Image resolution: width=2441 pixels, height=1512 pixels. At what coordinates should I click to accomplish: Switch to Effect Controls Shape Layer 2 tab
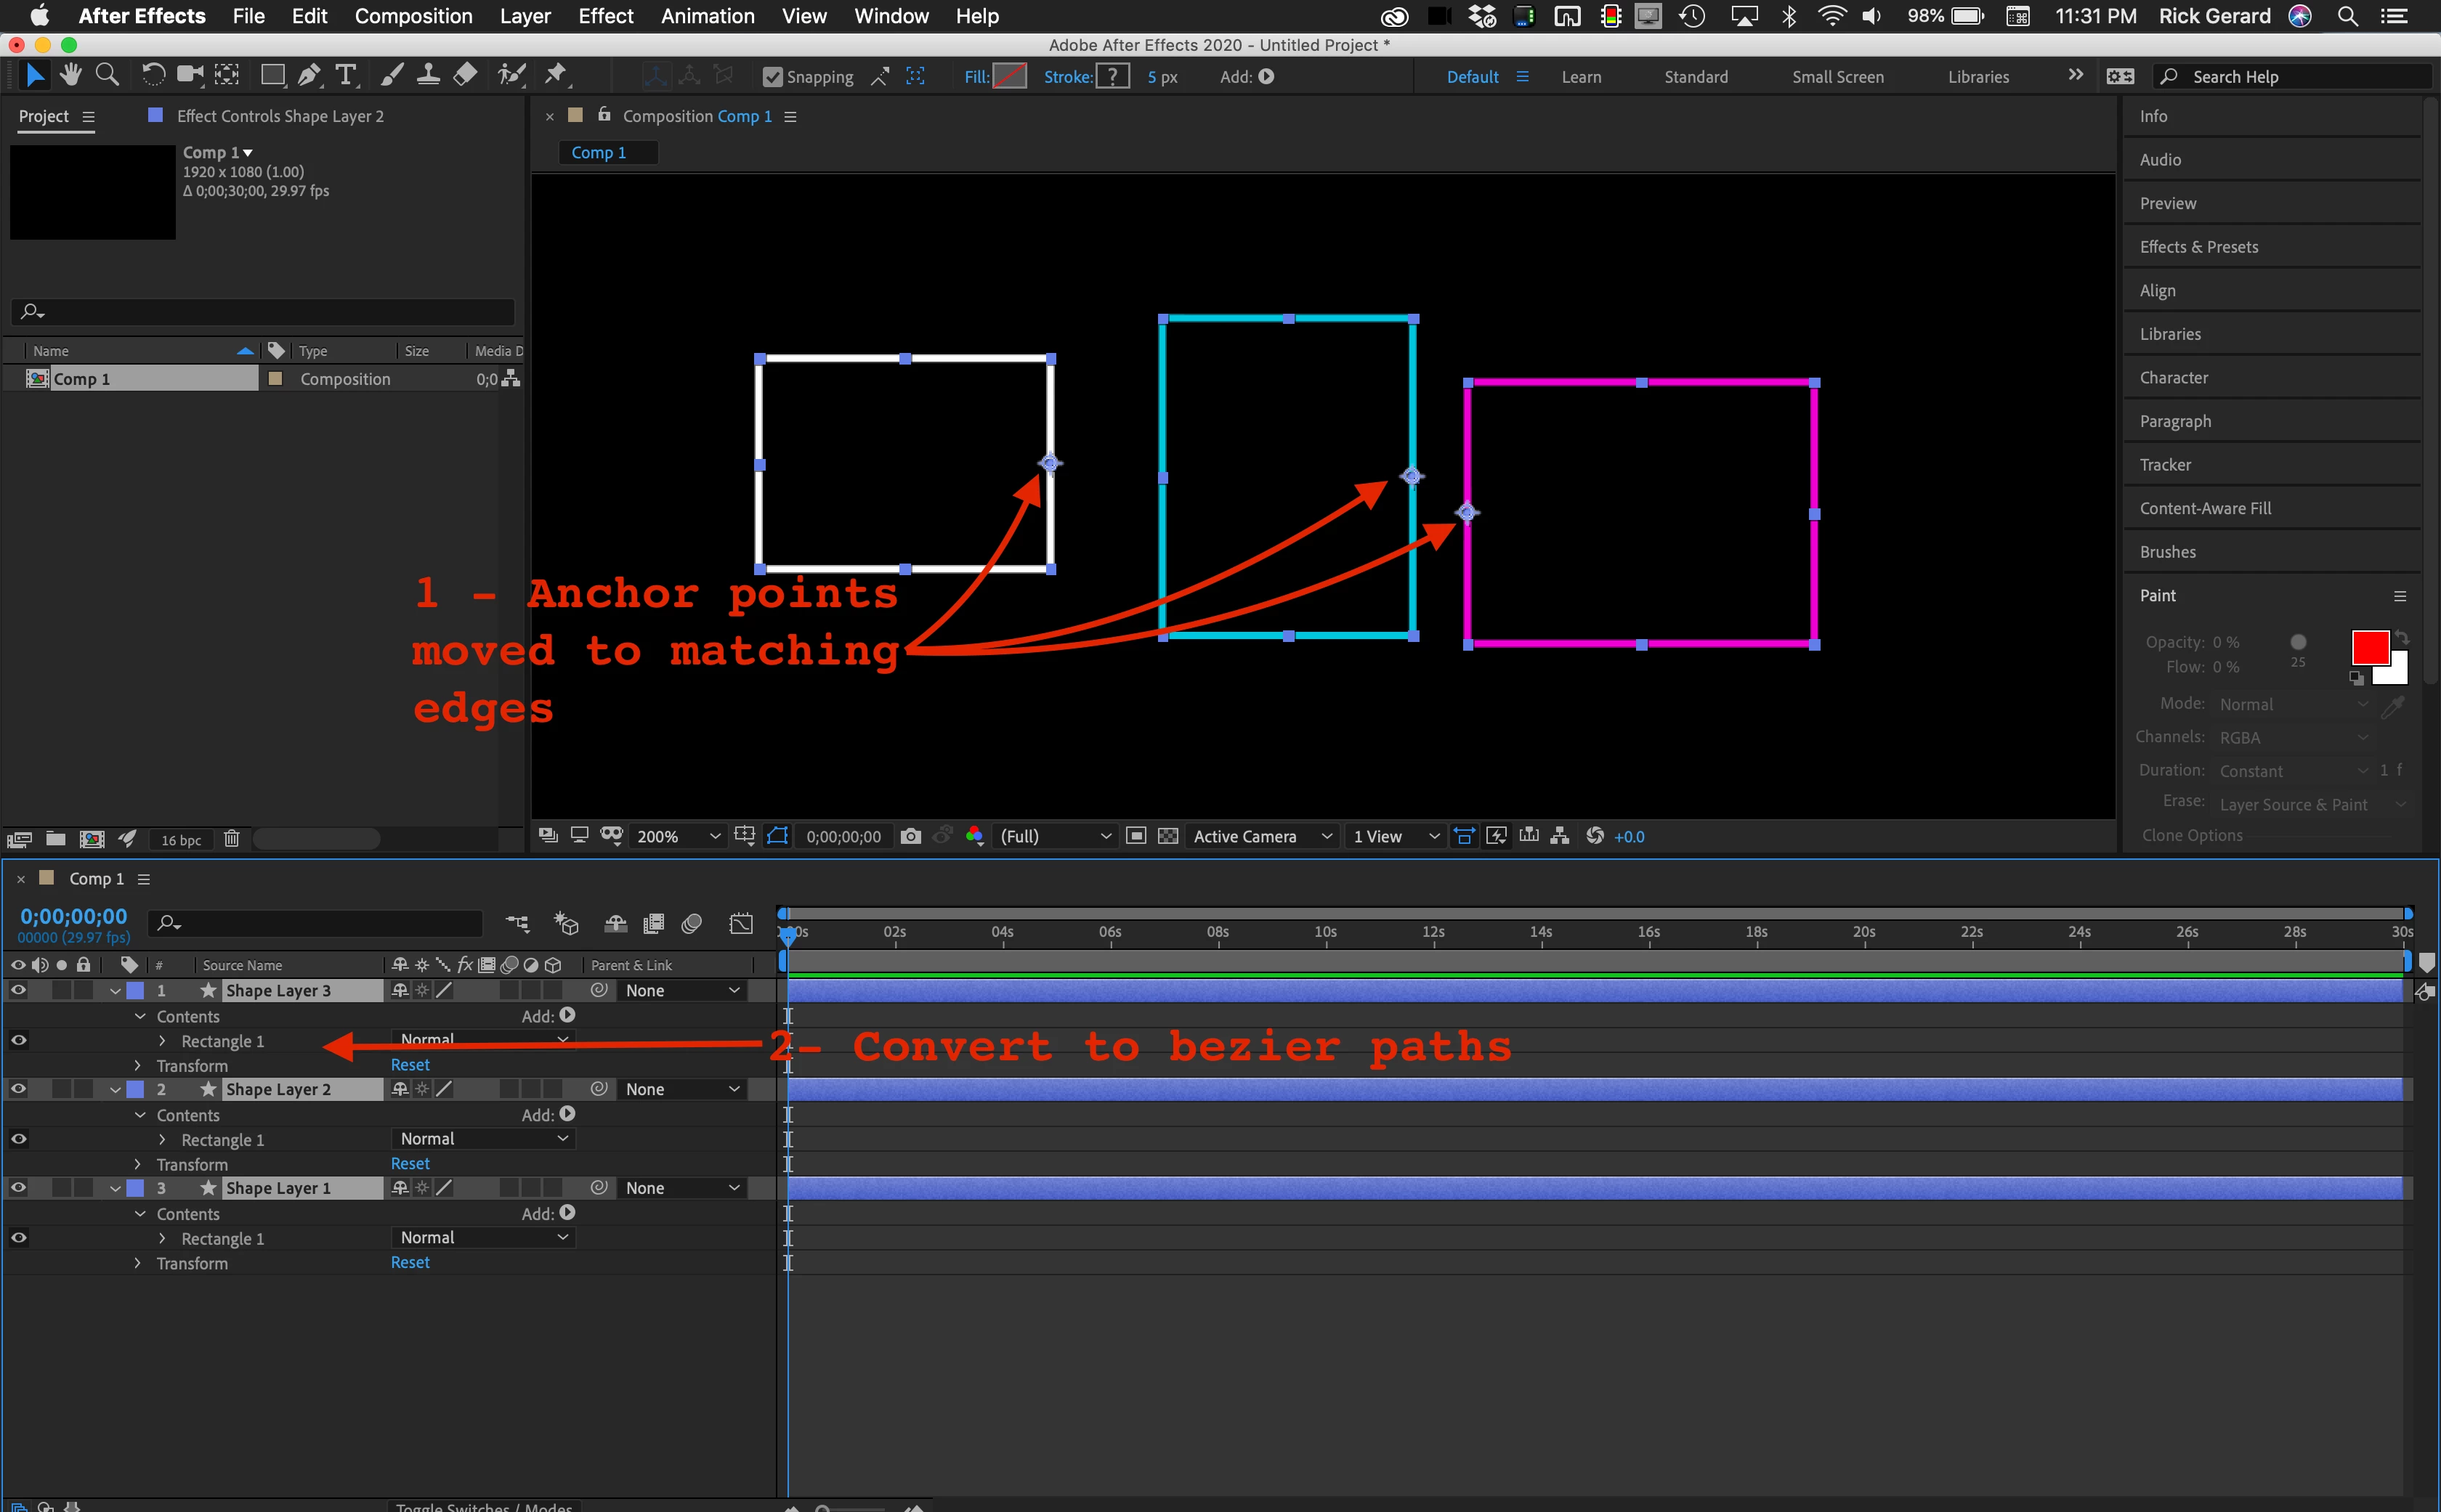tap(279, 116)
